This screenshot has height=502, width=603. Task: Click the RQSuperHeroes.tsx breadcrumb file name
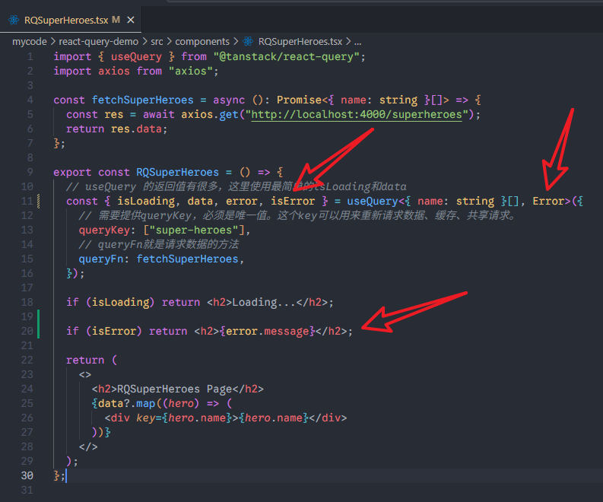(x=300, y=41)
